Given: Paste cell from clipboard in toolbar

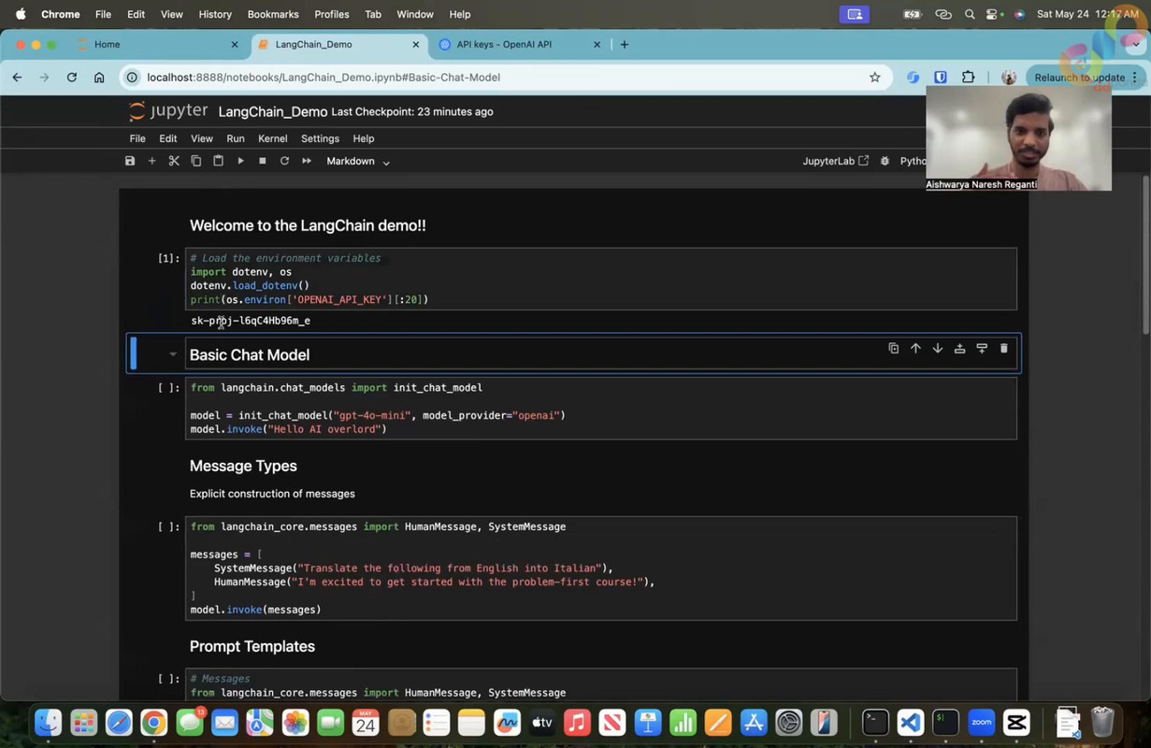Looking at the screenshot, I should pyautogui.click(x=218, y=161).
